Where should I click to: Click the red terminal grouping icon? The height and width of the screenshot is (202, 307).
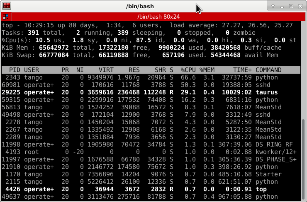coord(6,17)
